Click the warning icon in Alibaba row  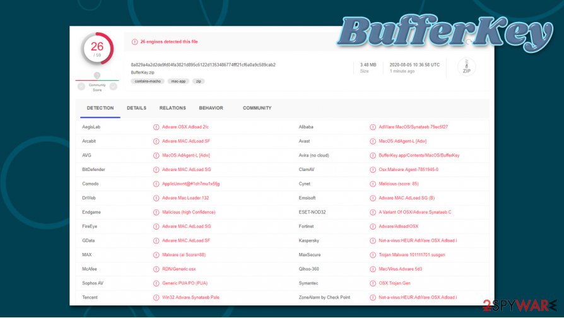pos(373,127)
